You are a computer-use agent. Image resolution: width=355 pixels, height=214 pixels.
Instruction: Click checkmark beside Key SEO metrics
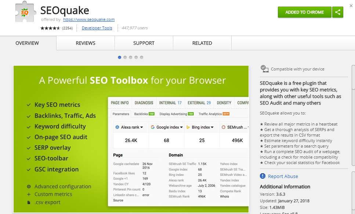click(29, 105)
